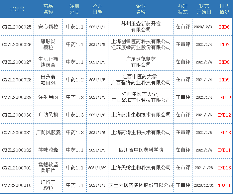Viewport: 233px width, 194px height.
Task: Select the 承办日期 column header
Action: click(x=97, y=9)
